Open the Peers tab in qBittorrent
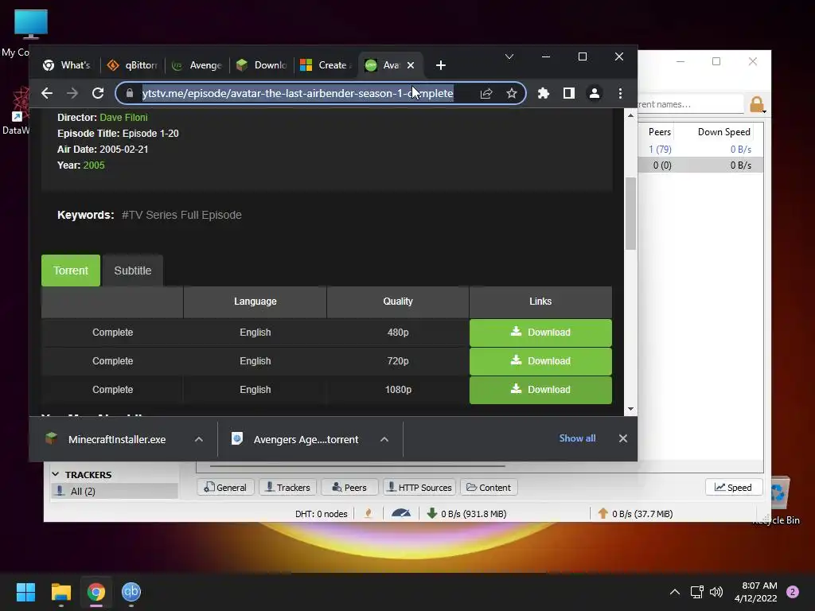This screenshot has height=611, width=815. click(349, 488)
